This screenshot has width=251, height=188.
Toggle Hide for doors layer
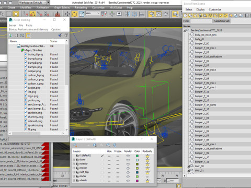click(x=109, y=160)
